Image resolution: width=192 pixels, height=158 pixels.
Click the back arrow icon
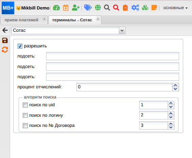pos(5,30)
